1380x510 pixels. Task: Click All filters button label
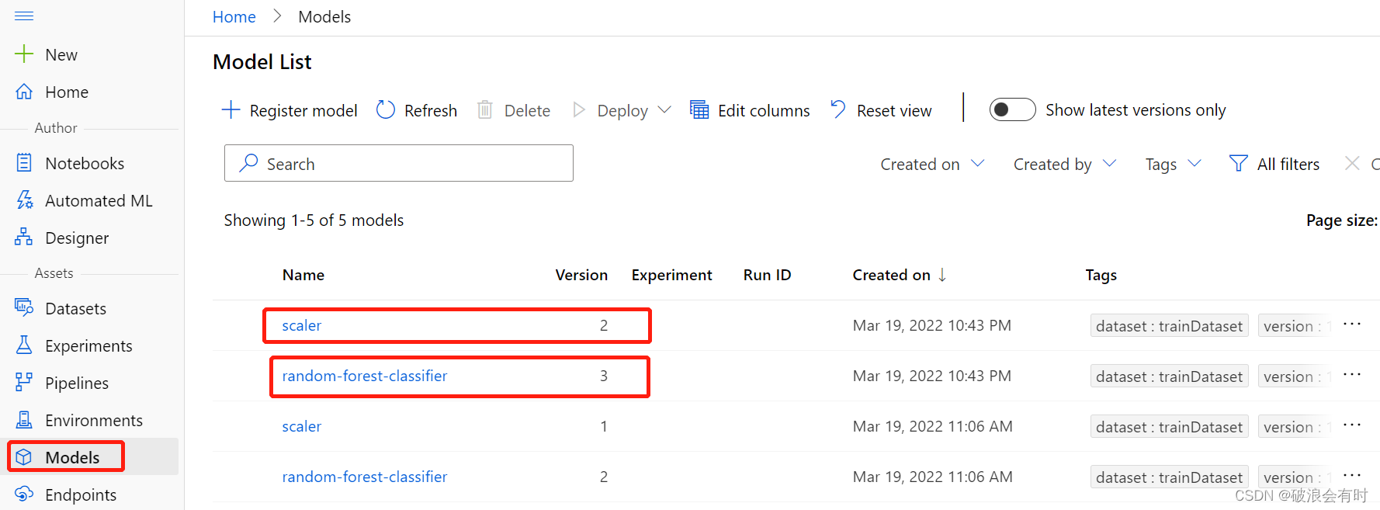(1288, 164)
